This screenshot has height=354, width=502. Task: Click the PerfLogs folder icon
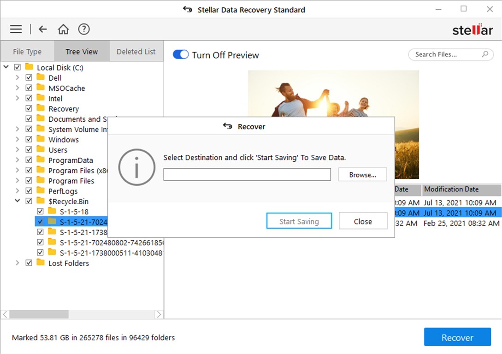pyautogui.click(x=41, y=190)
